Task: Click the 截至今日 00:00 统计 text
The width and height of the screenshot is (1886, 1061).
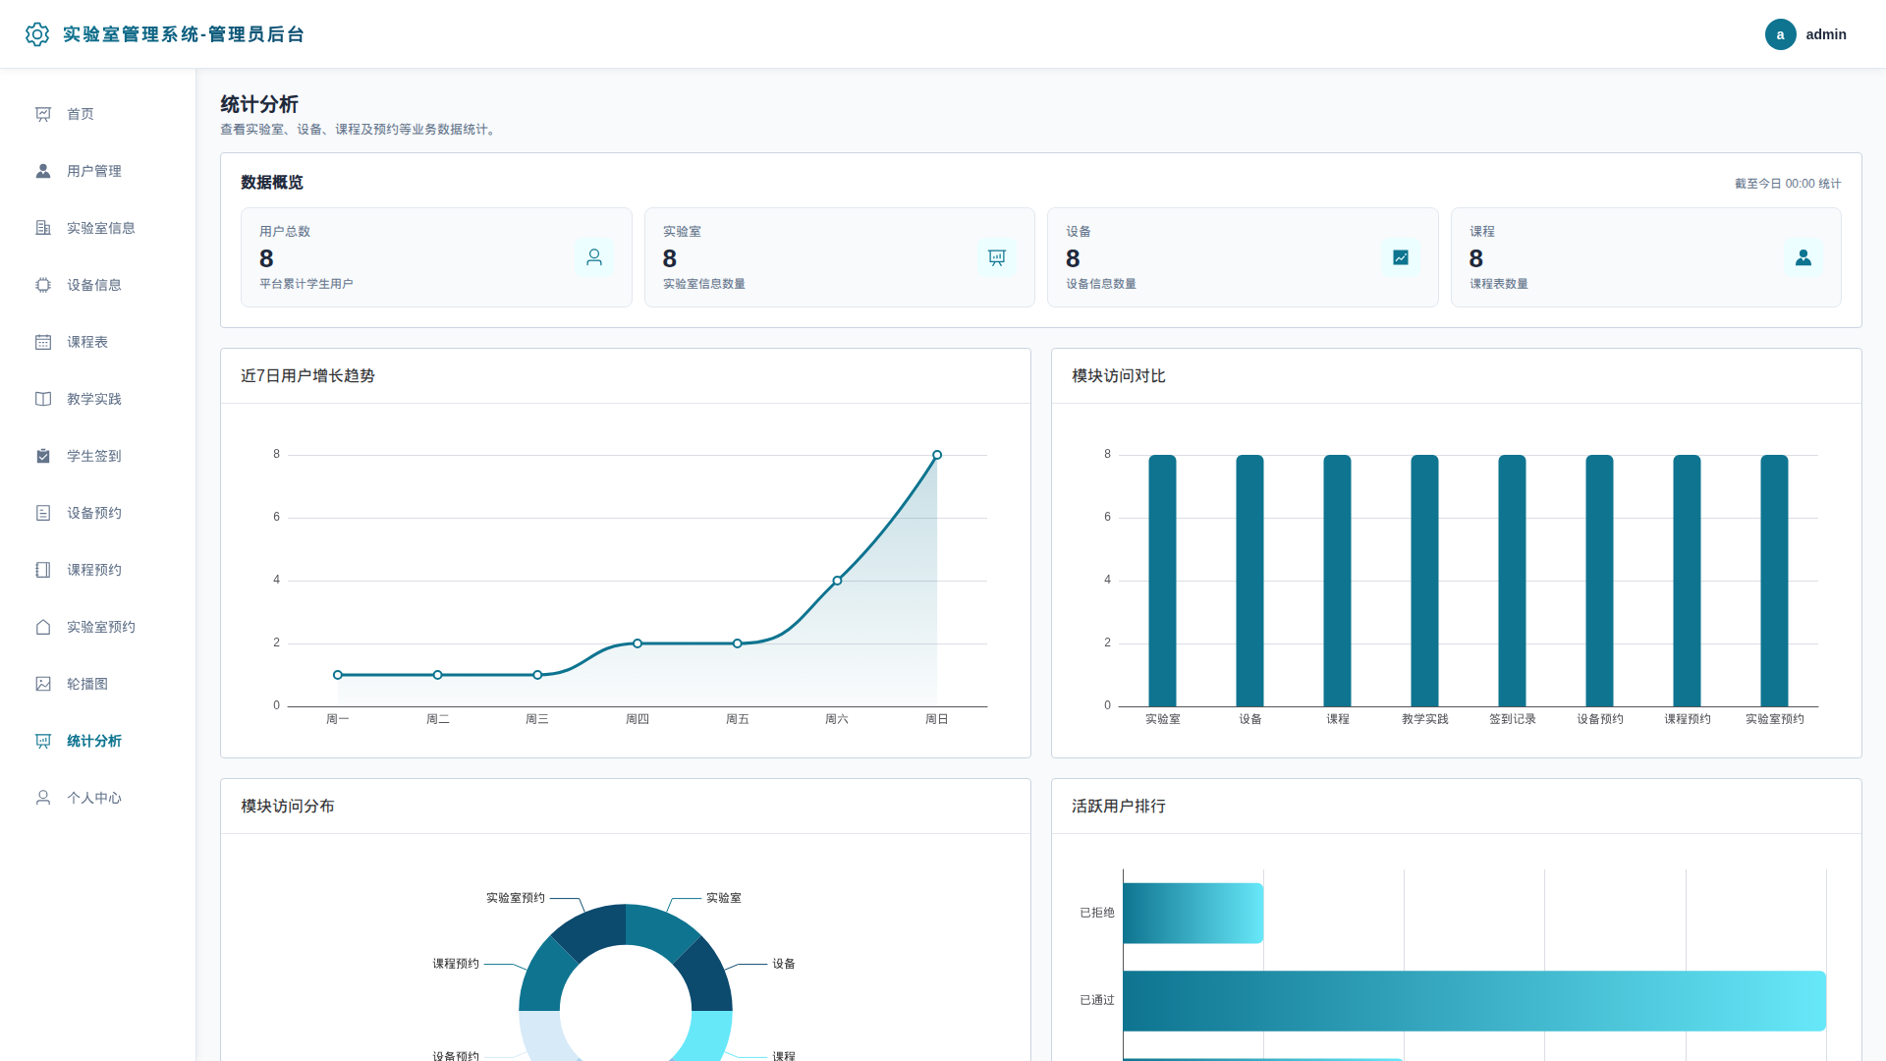Action: tap(1788, 184)
